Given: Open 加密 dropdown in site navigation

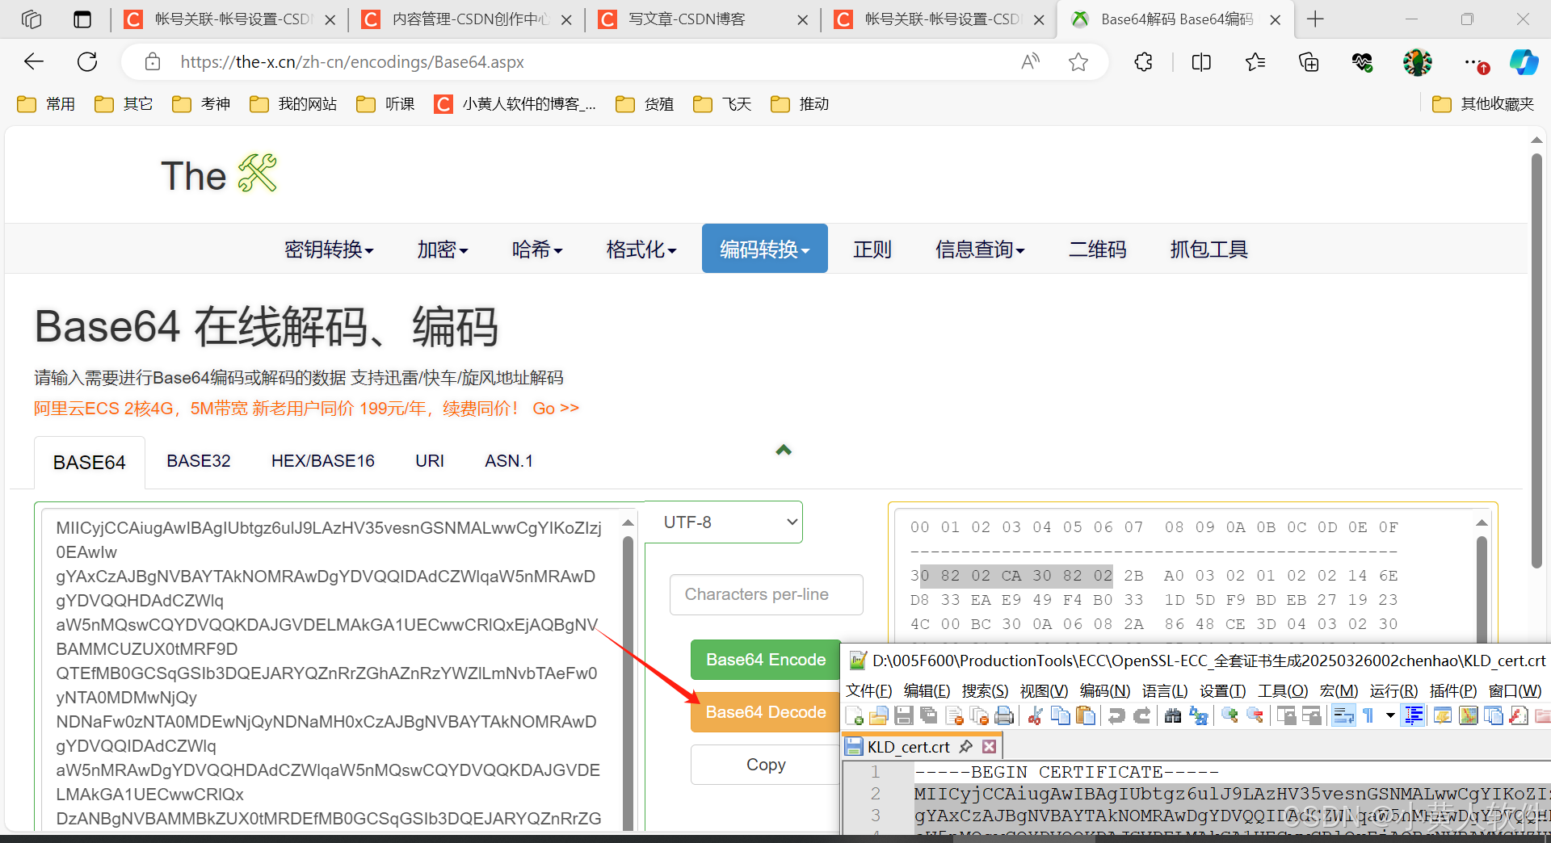Looking at the screenshot, I should (443, 250).
